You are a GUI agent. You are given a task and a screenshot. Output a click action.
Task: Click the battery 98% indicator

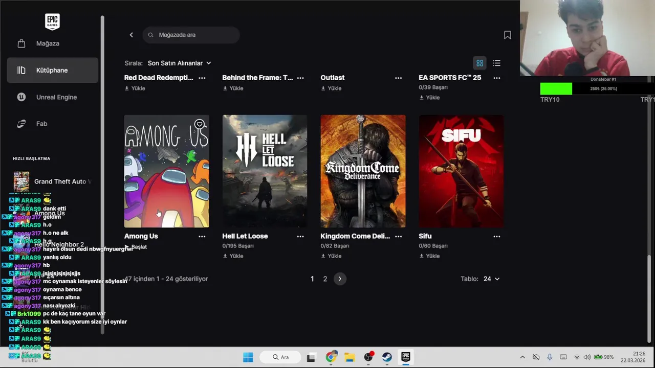click(603, 357)
